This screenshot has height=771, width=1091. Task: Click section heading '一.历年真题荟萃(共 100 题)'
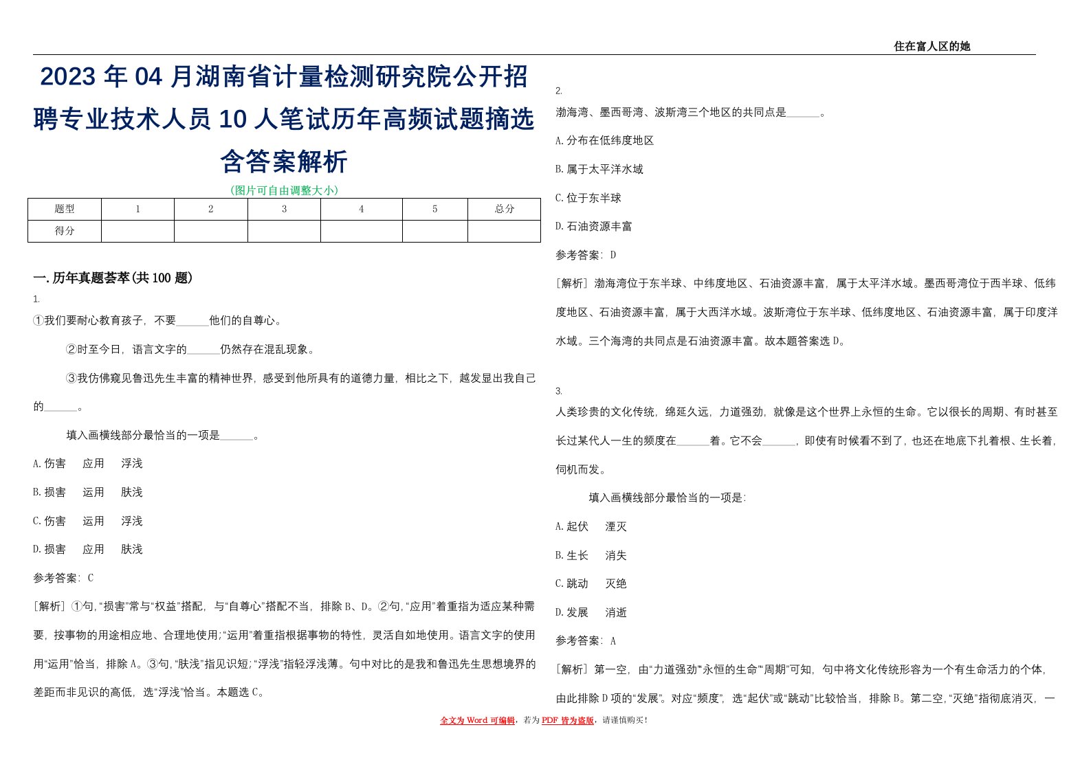pos(113,278)
